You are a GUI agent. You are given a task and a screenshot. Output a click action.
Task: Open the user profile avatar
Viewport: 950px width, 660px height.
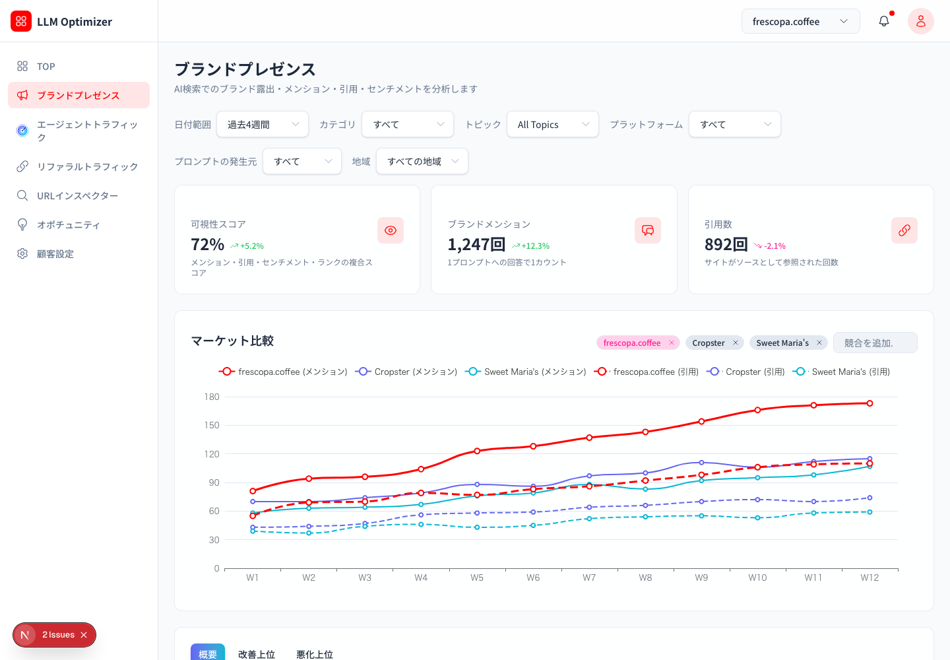coord(921,21)
